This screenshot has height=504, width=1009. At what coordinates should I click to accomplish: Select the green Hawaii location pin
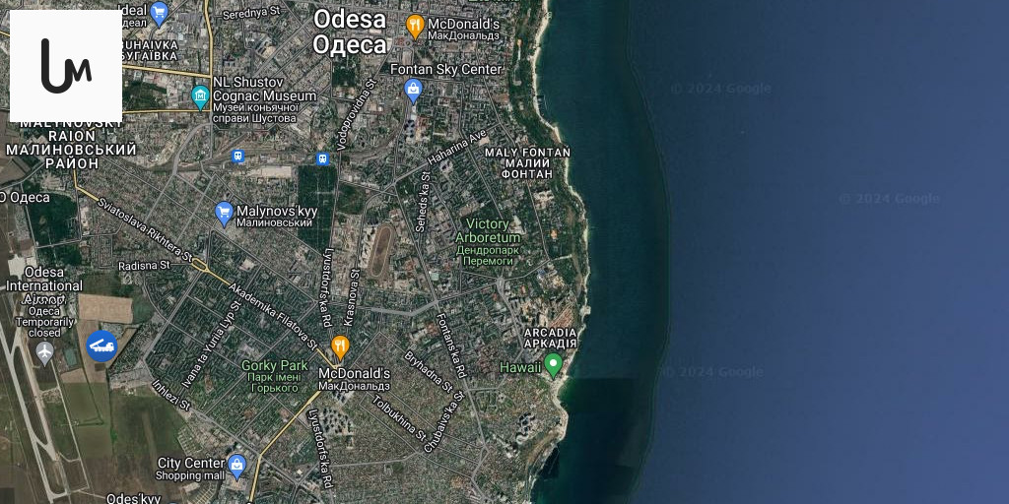[x=554, y=365]
